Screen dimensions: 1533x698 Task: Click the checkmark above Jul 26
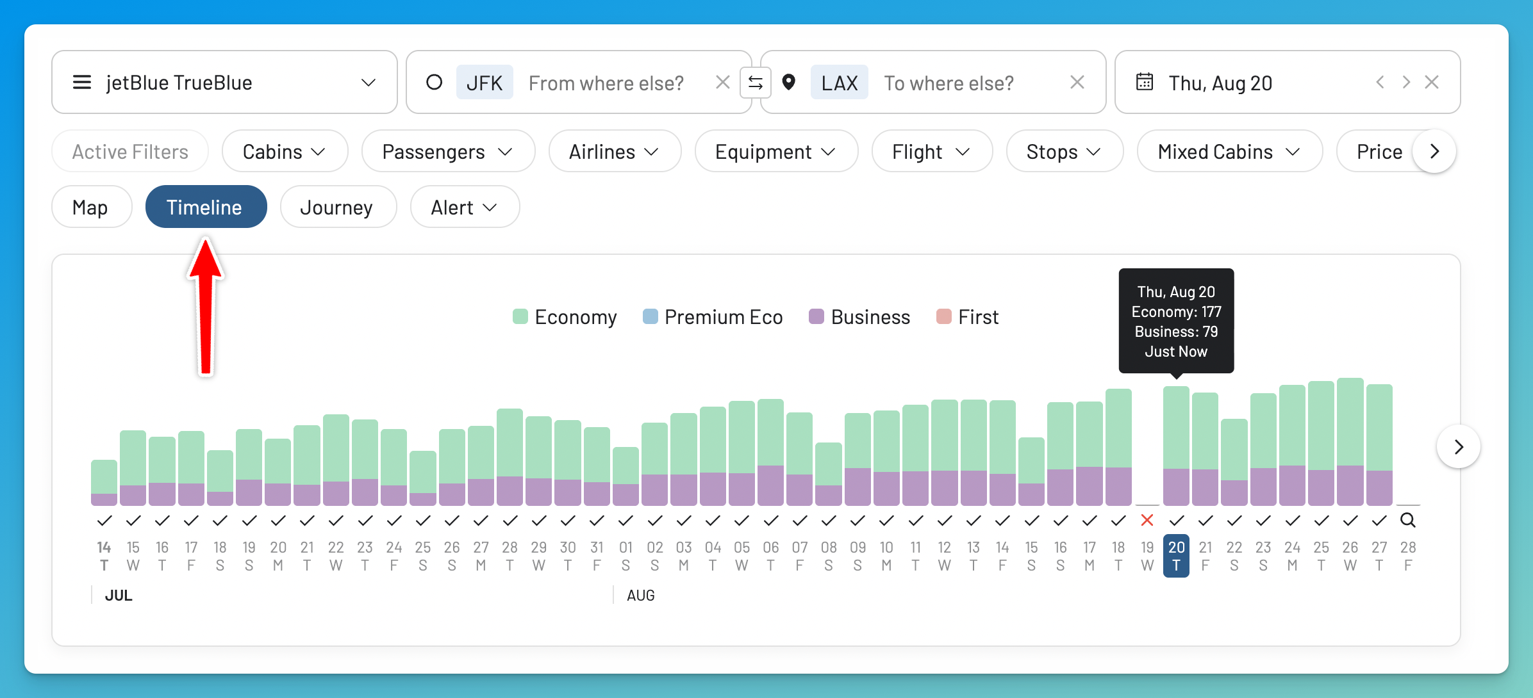pyautogui.click(x=452, y=521)
